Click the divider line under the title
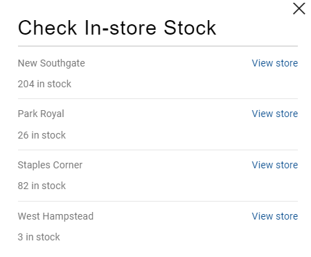 (x=158, y=46)
